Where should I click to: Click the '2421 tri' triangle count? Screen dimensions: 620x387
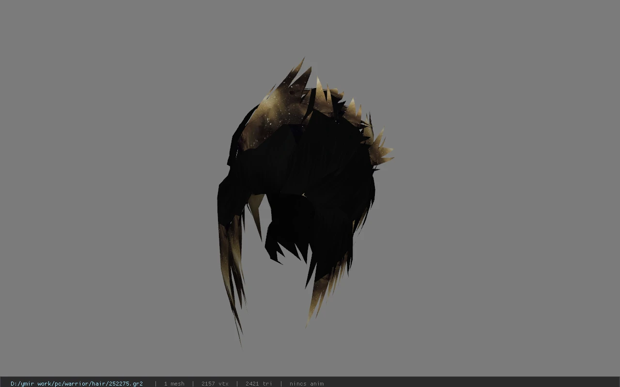click(x=259, y=384)
